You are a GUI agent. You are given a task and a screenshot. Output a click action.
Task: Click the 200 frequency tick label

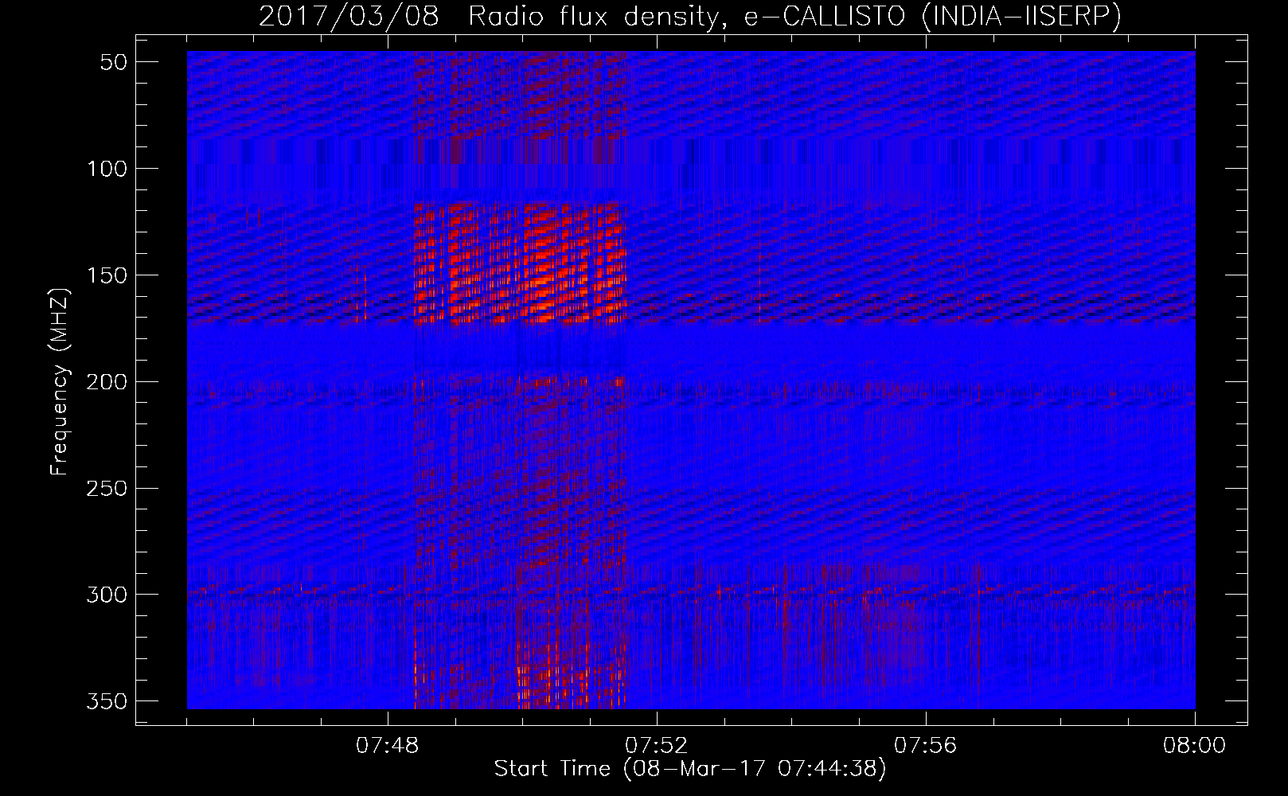107,382
